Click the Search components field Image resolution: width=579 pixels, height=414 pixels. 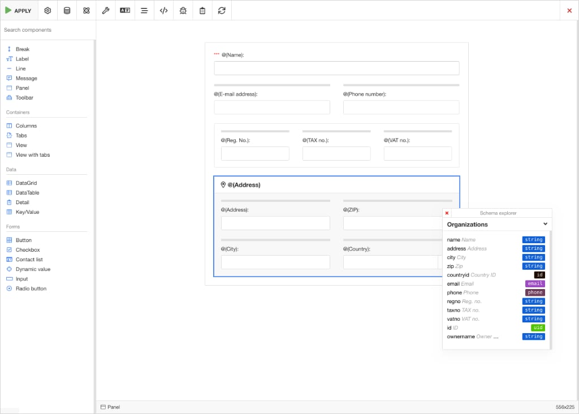pos(47,30)
